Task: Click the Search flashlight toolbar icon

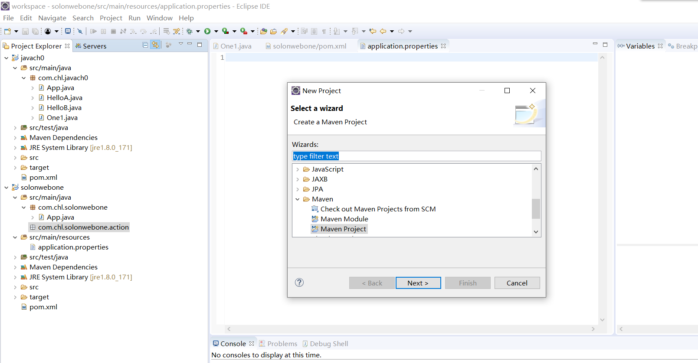Action: point(284,31)
